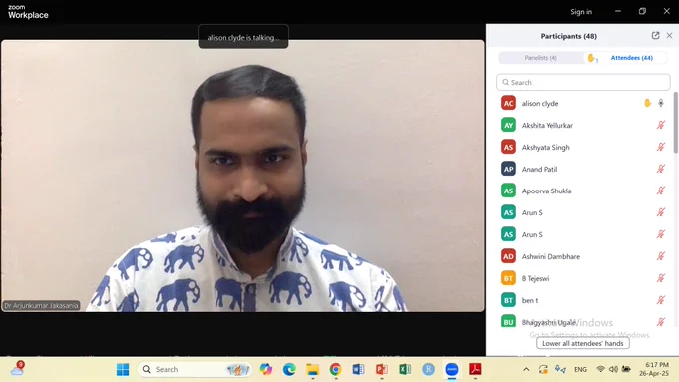This screenshot has width=679, height=382.
Task: Toggle B Tejeswi's muted mic icon
Action: point(660,278)
